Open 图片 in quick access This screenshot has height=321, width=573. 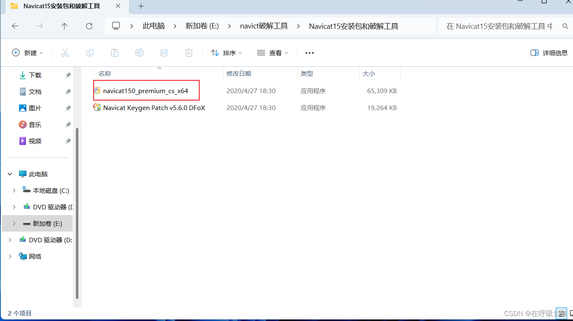click(35, 108)
